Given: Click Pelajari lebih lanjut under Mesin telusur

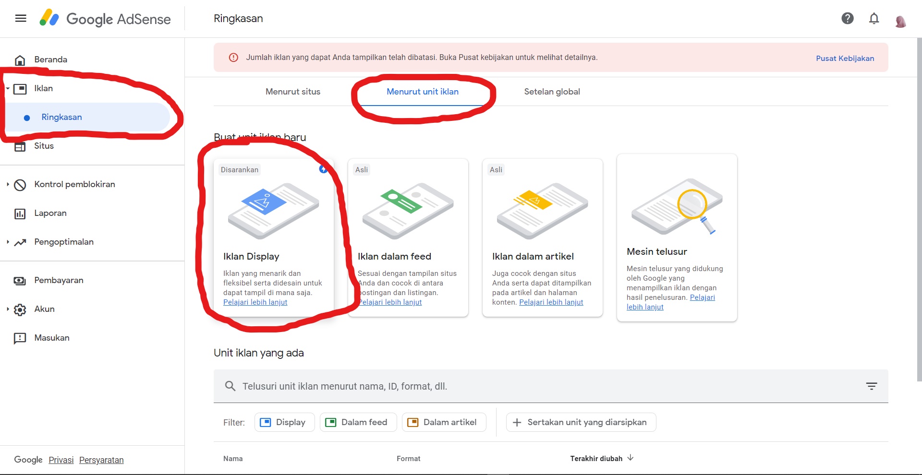Looking at the screenshot, I should point(703,297).
